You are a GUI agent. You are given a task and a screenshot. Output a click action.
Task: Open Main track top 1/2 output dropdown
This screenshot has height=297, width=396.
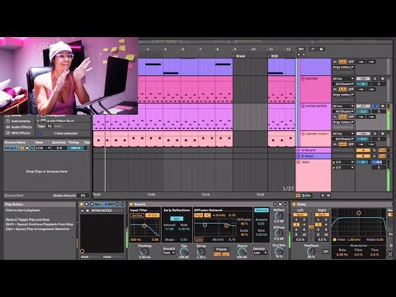343,162
